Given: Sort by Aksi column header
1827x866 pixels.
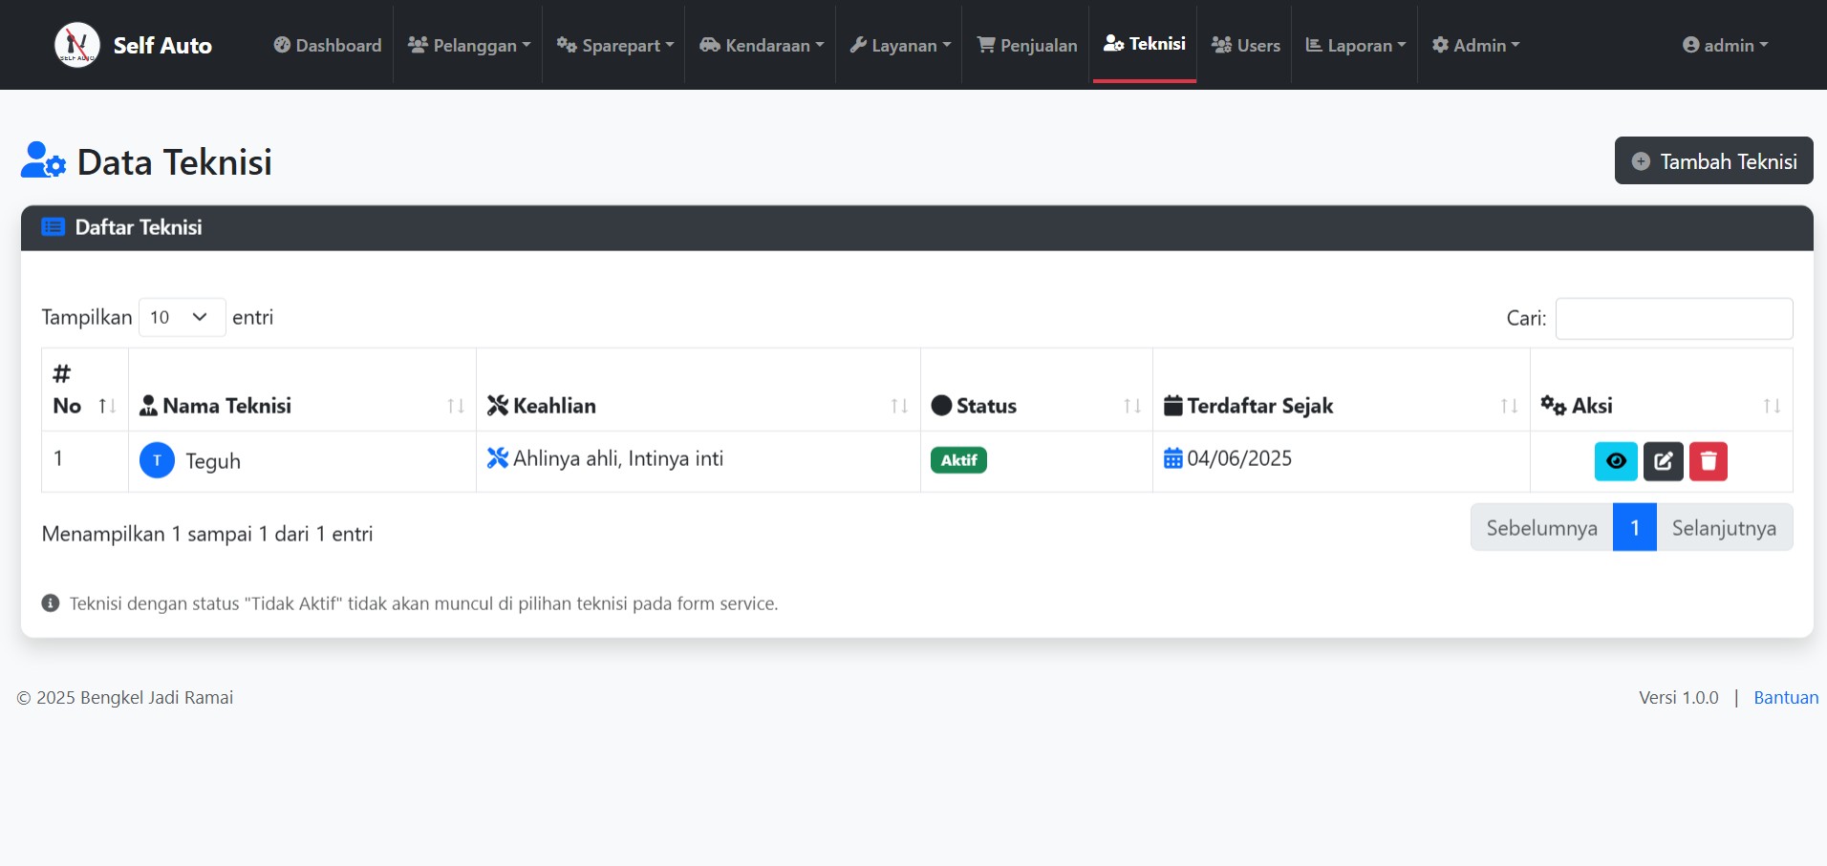Looking at the screenshot, I should point(1661,390).
